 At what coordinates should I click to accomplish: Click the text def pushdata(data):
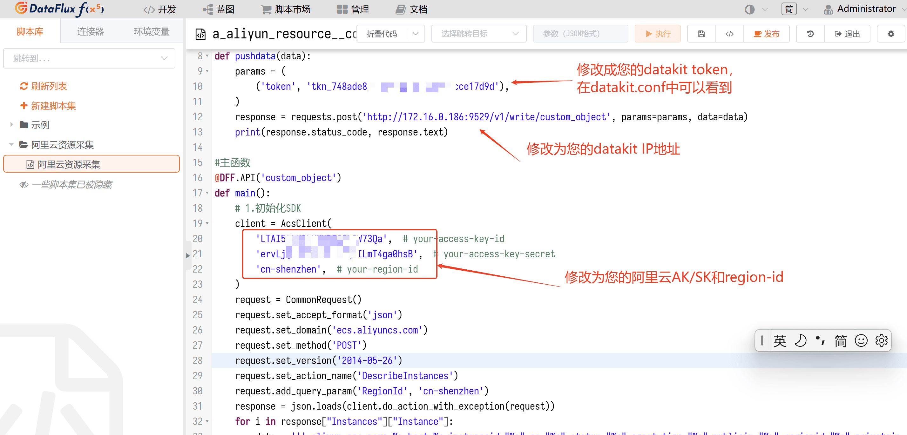(x=263, y=56)
